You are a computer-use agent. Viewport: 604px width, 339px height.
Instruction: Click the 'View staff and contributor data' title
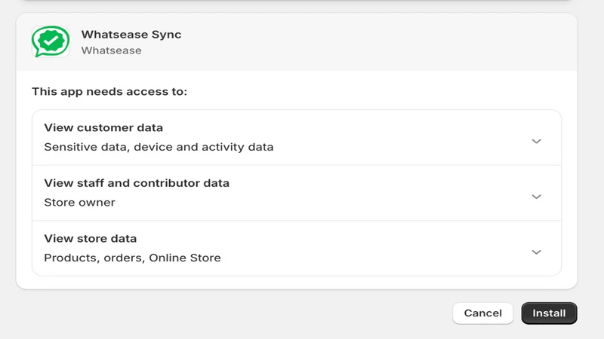[x=137, y=183]
